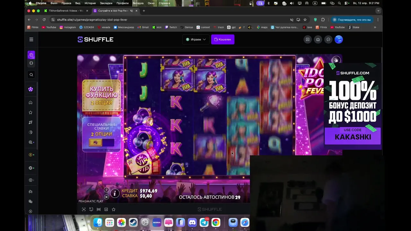Open macOS Spotlight search in menu bar
The height and width of the screenshot is (231, 411).
339,3
